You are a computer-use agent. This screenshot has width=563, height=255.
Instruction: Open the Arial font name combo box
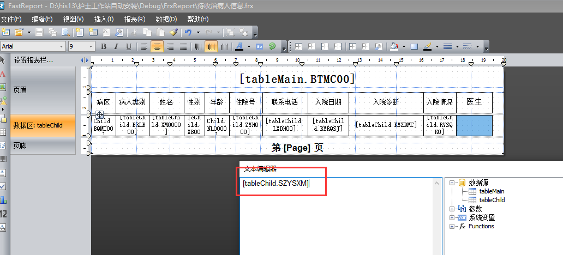tap(33, 46)
